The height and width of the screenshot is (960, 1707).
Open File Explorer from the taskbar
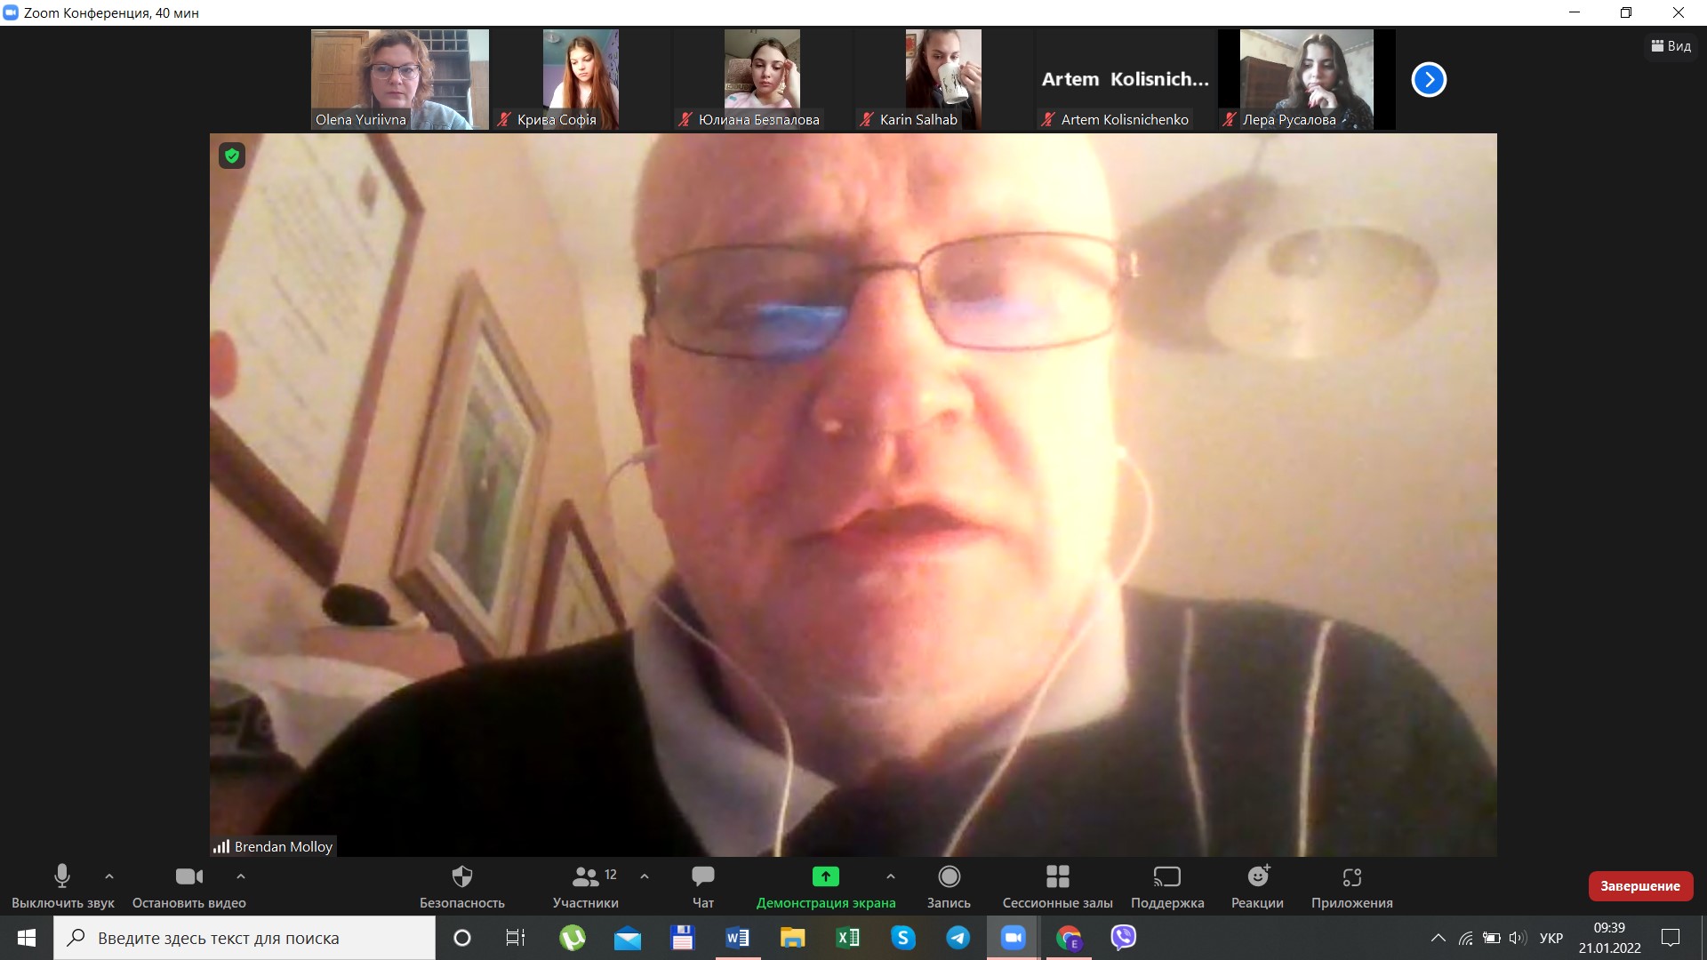pyautogui.click(x=793, y=938)
